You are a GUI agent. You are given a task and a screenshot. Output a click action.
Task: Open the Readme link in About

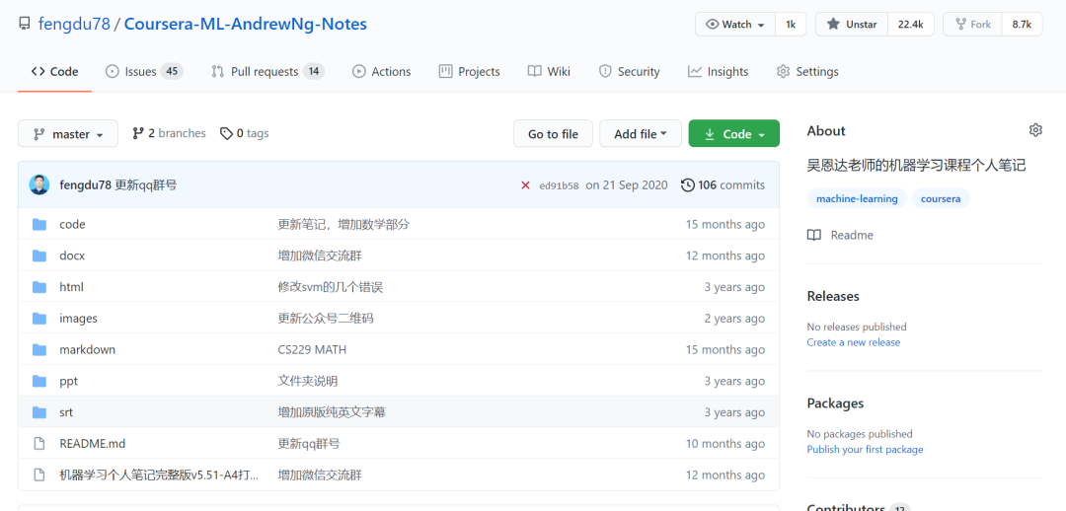(840, 235)
